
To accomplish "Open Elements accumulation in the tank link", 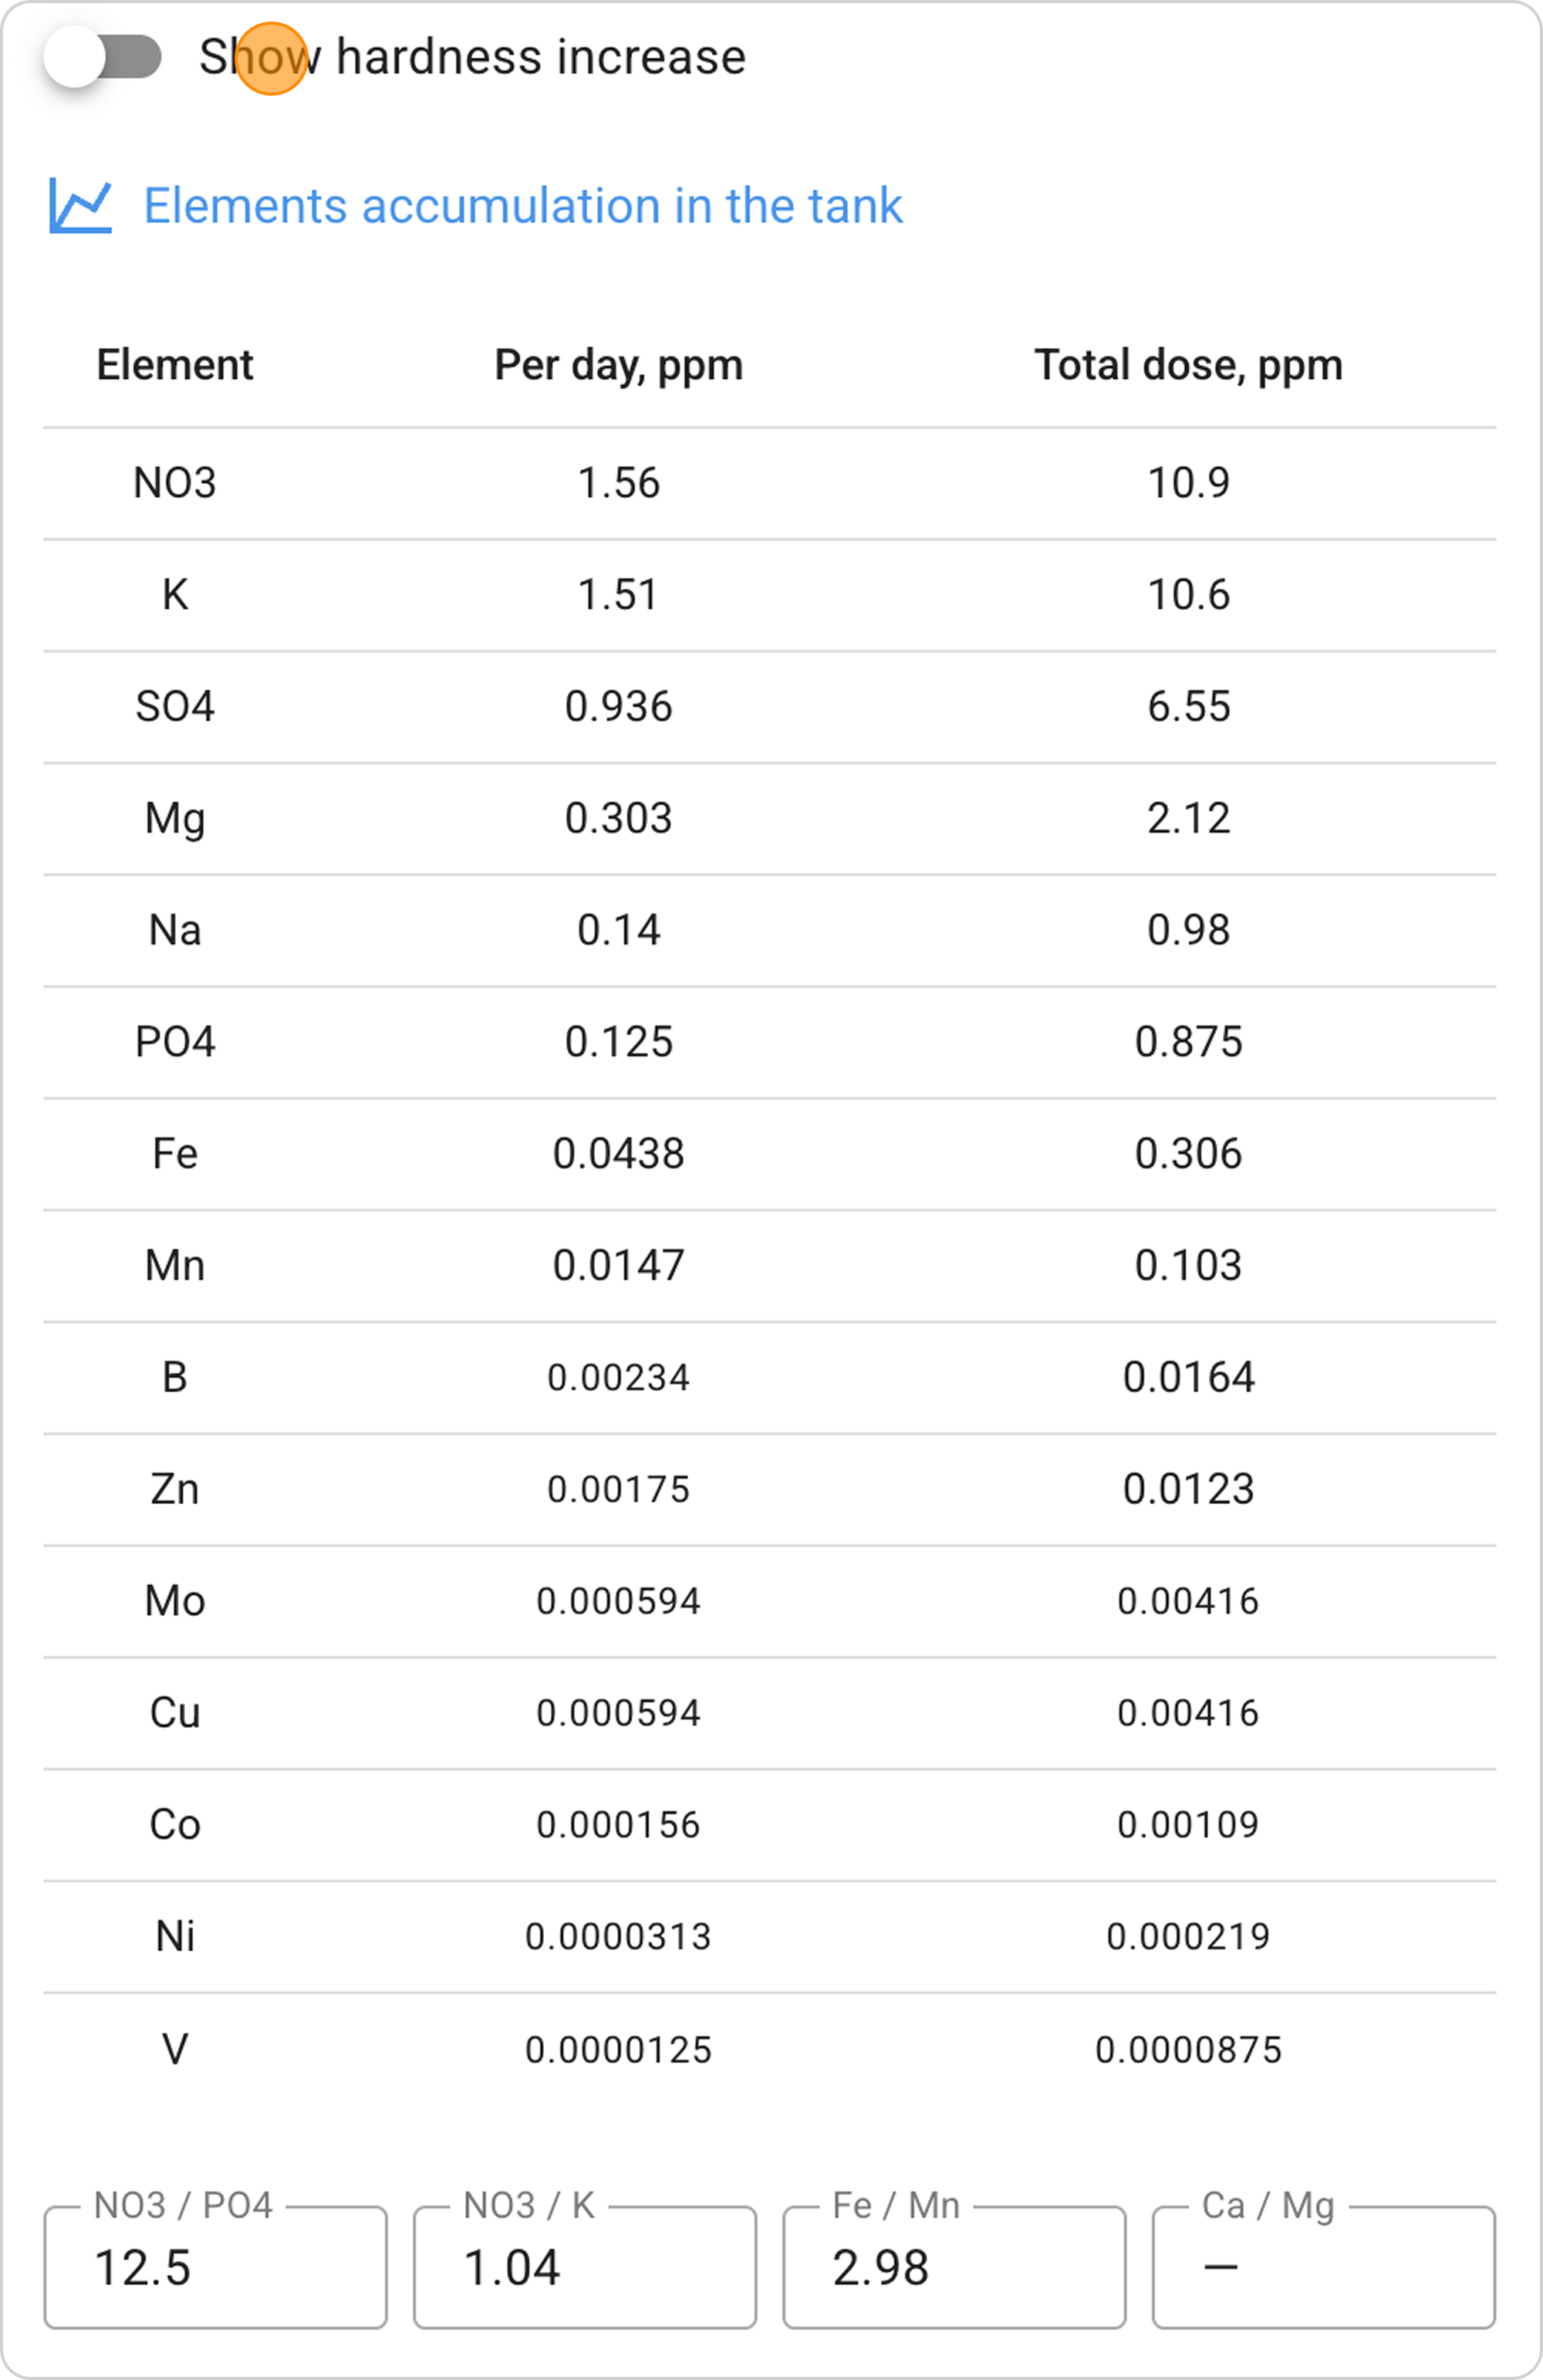I will tap(522, 206).
